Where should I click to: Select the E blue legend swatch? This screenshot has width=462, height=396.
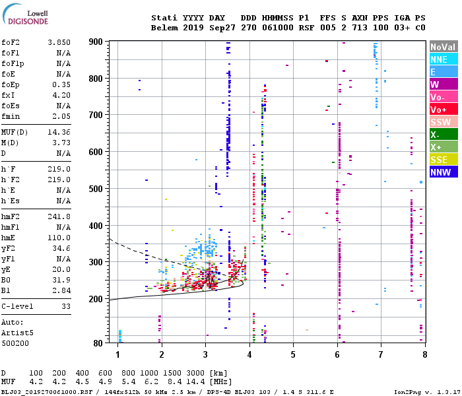[444, 72]
